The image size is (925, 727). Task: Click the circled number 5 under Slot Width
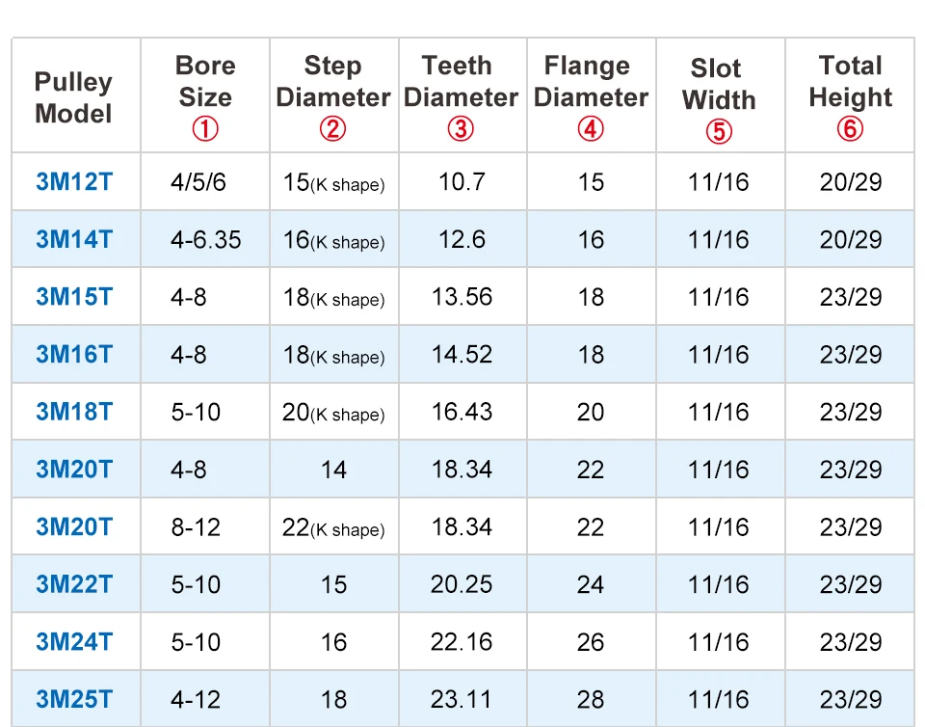(x=719, y=131)
